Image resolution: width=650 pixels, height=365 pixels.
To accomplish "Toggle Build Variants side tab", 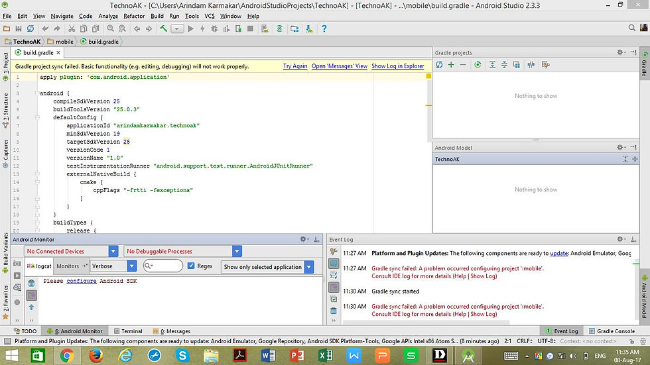I will click(x=5, y=252).
